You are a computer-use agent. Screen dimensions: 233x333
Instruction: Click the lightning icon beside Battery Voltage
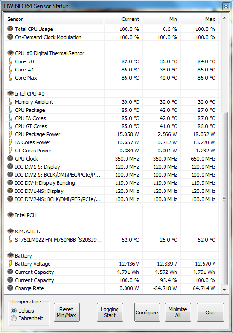pos(10,264)
